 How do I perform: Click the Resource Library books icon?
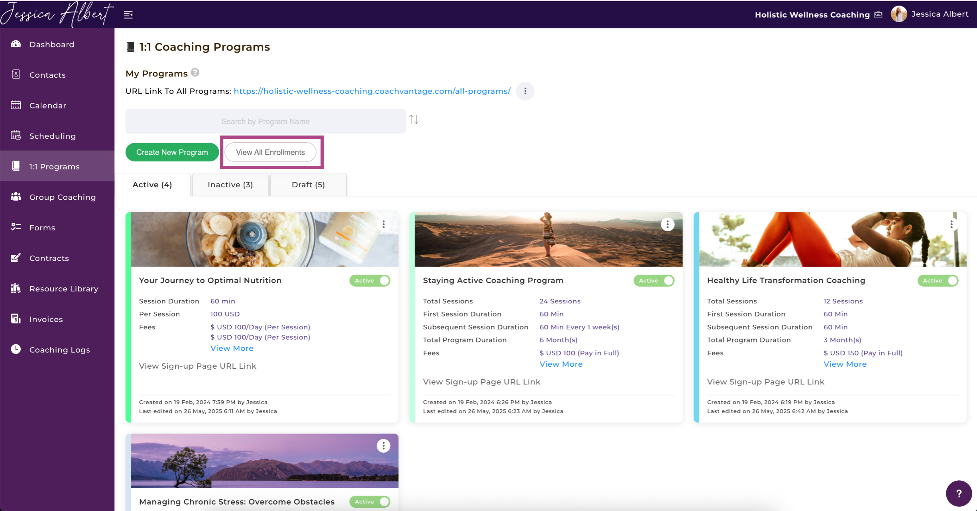(16, 288)
